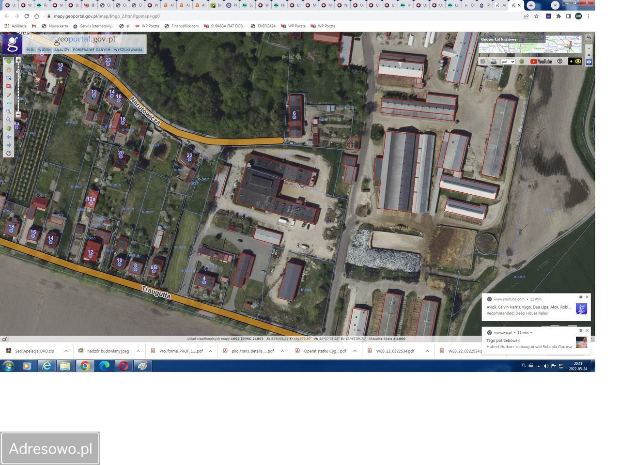Open the PLIK menu
This screenshot has width=620, height=465.
[x=31, y=50]
